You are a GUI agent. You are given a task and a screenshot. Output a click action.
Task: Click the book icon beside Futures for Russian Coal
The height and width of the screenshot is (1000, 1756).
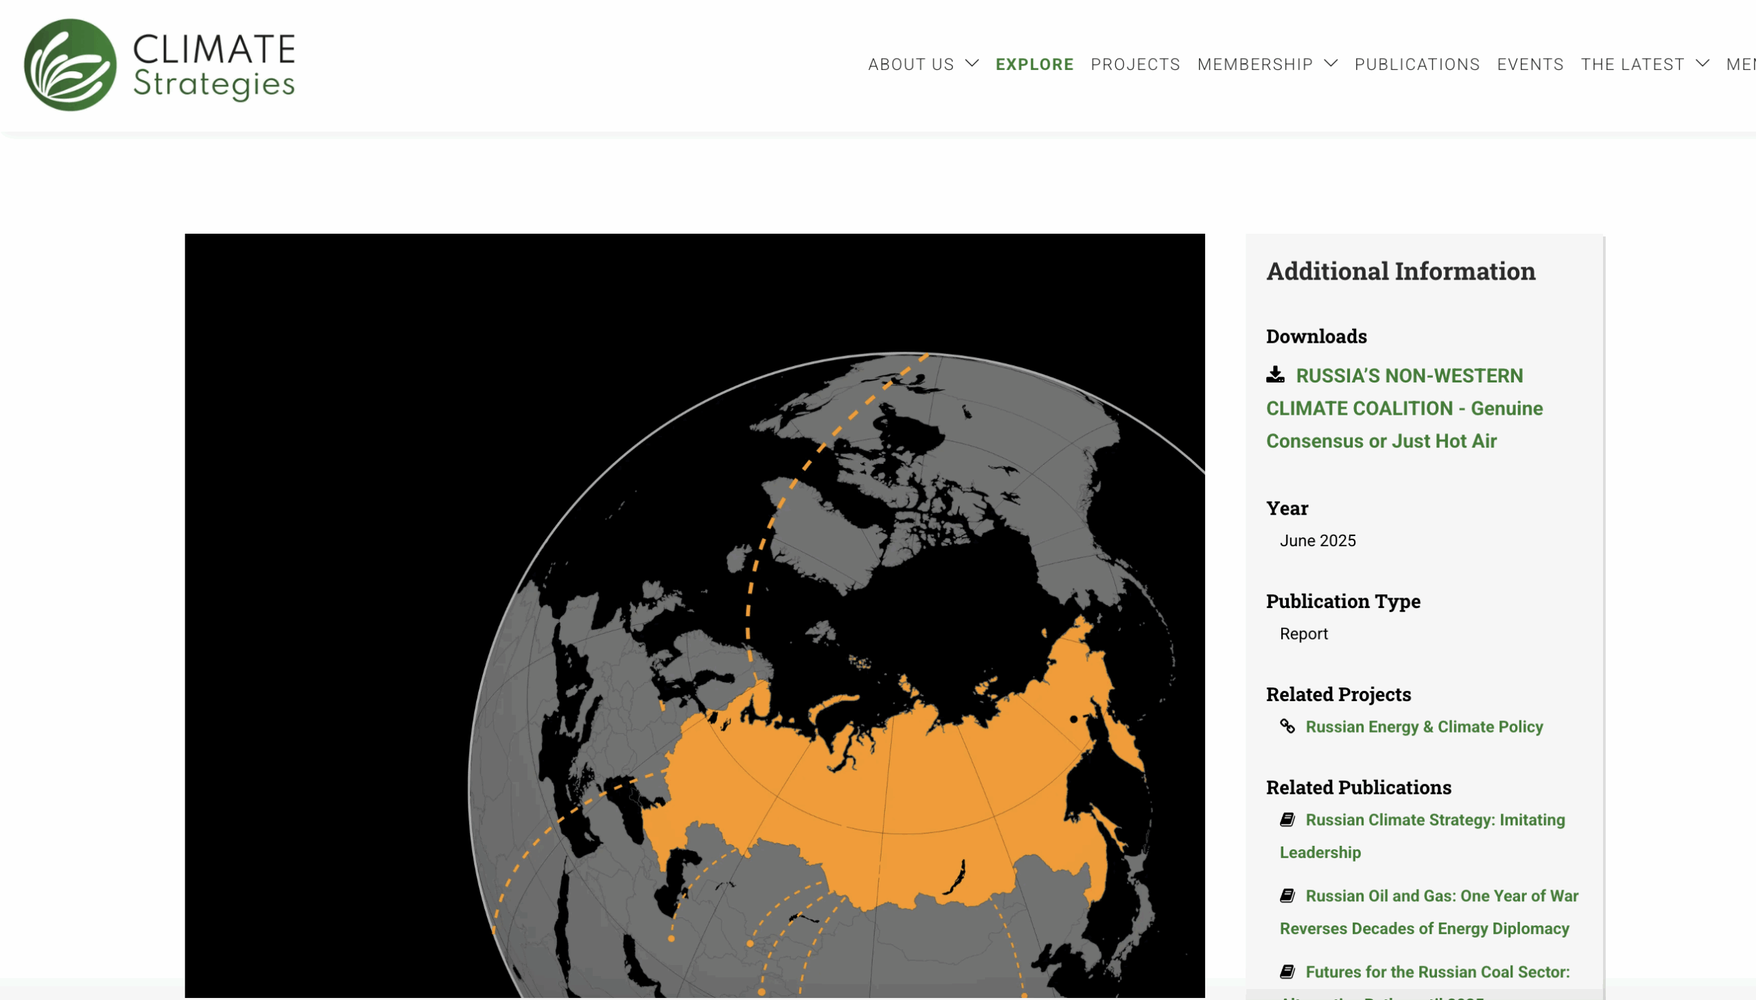point(1288,972)
